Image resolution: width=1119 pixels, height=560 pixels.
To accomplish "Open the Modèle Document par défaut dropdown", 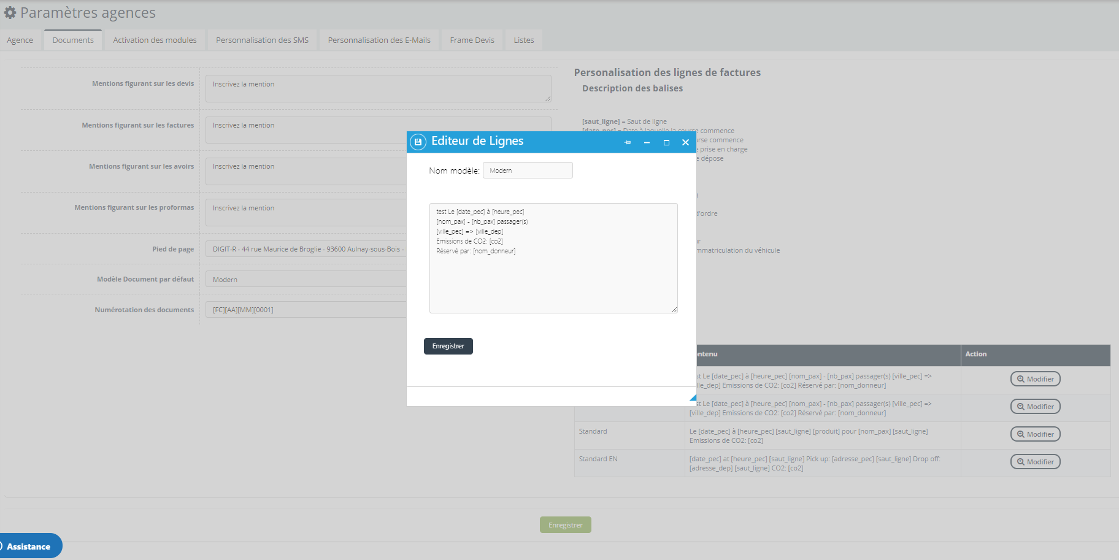I will [x=307, y=280].
